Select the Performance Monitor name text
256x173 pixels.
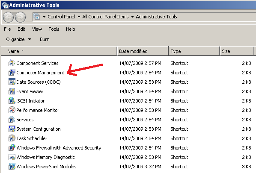(x=38, y=110)
